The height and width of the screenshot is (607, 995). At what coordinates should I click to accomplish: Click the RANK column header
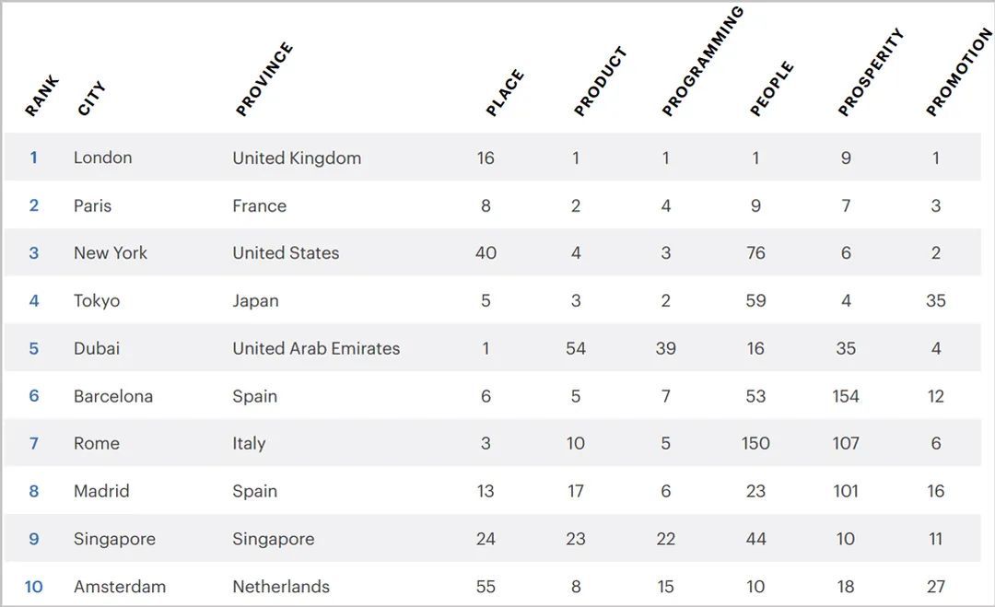click(x=41, y=96)
